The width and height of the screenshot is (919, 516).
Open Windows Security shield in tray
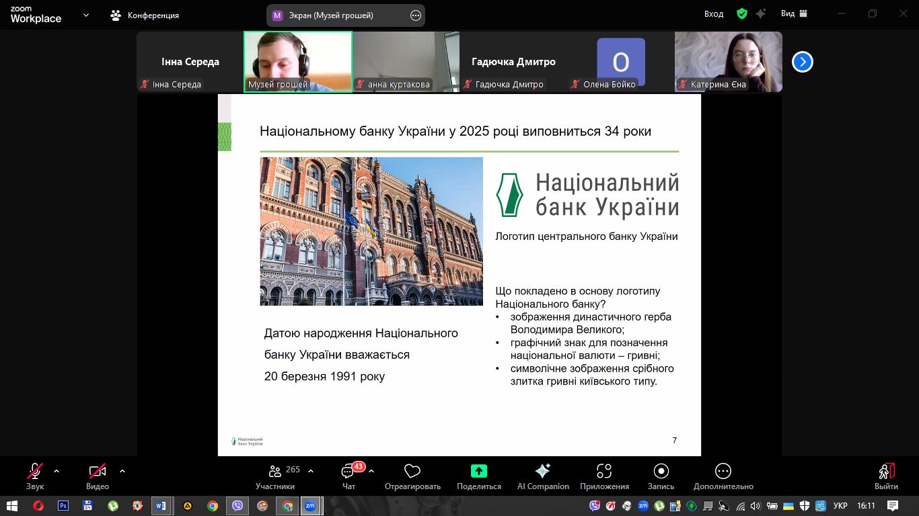(805, 506)
